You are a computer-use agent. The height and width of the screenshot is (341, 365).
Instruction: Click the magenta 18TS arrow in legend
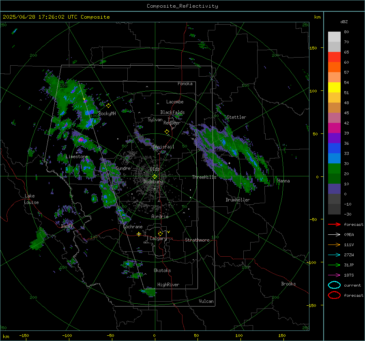click(334, 275)
